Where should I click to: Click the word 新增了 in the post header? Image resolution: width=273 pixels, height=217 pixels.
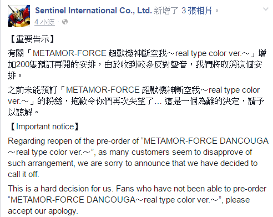tap(166, 11)
